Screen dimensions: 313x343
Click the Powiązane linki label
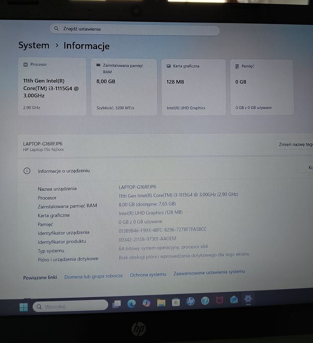click(x=40, y=277)
